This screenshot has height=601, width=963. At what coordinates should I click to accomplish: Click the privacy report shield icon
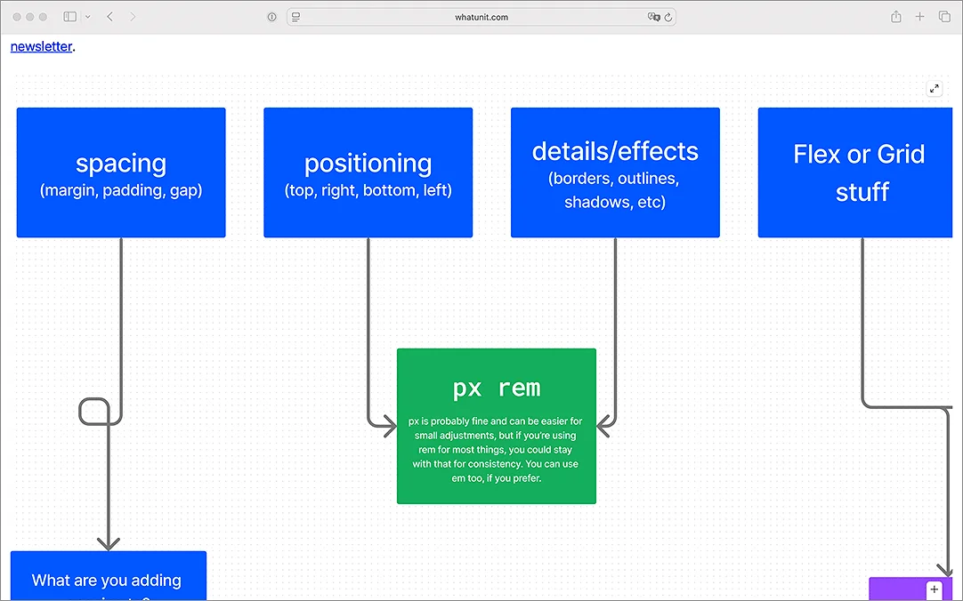272,17
